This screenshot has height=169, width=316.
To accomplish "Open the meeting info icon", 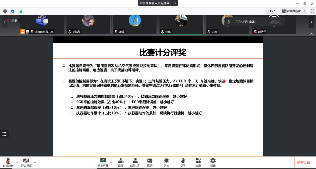I will [x=5, y=11].
